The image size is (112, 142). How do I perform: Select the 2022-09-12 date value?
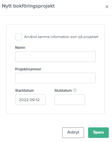[29, 100]
